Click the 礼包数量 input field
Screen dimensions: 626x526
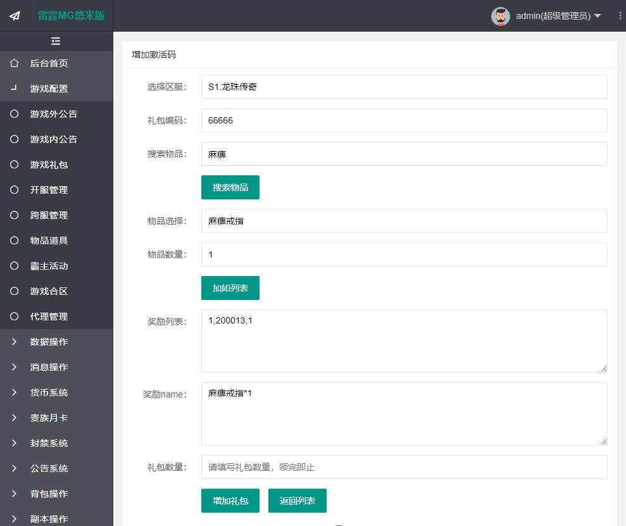(x=403, y=467)
